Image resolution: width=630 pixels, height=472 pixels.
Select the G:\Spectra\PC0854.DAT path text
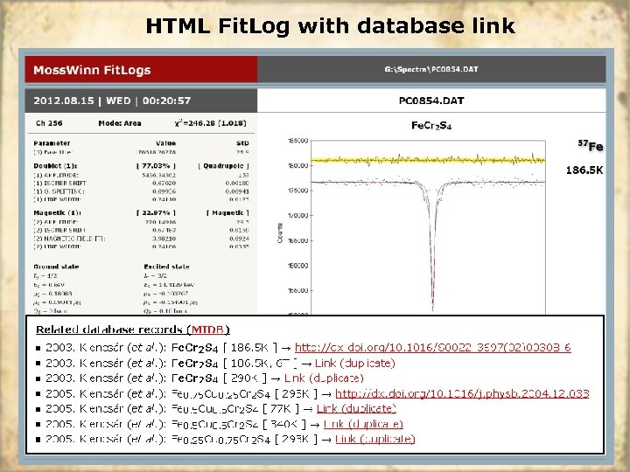[431, 69]
